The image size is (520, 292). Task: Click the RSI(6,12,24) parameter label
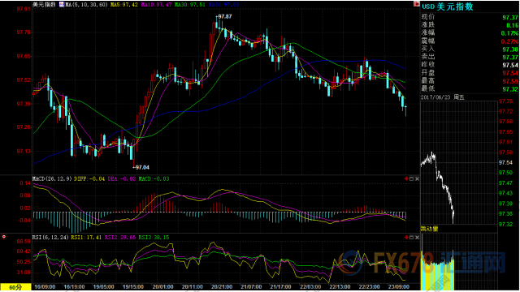50,238
